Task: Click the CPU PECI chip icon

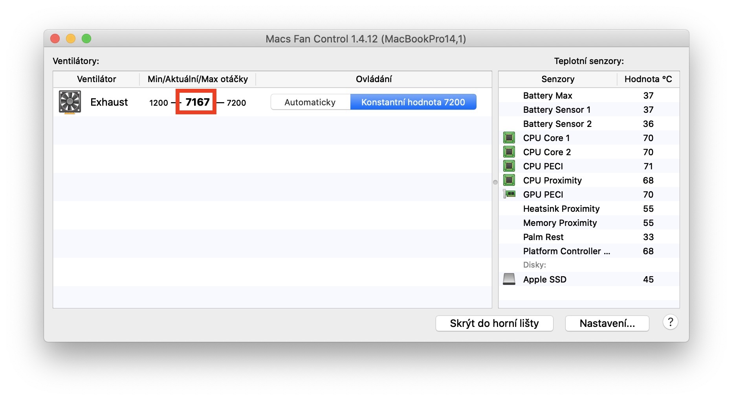Action: coord(509,166)
